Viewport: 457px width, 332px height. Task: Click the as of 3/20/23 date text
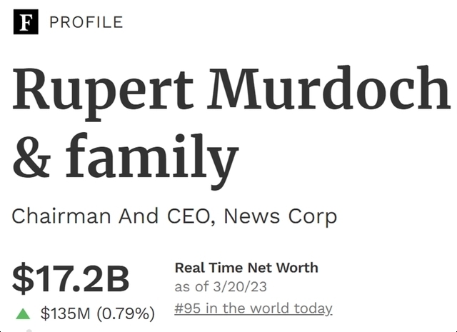click(x=221, y=288)
